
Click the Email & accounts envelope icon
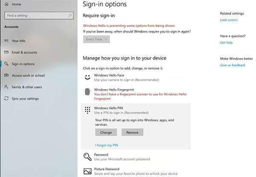pos(6,52)
